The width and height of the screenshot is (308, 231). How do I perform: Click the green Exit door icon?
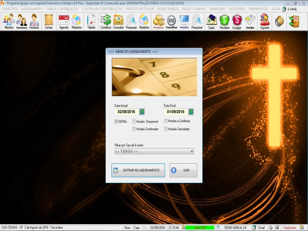[x=294, y=21]
